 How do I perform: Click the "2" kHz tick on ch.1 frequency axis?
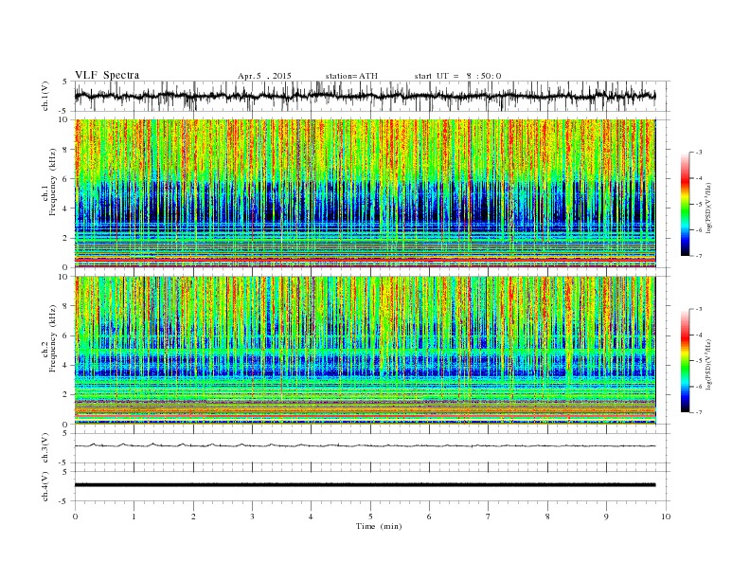[x=66, y=238]
